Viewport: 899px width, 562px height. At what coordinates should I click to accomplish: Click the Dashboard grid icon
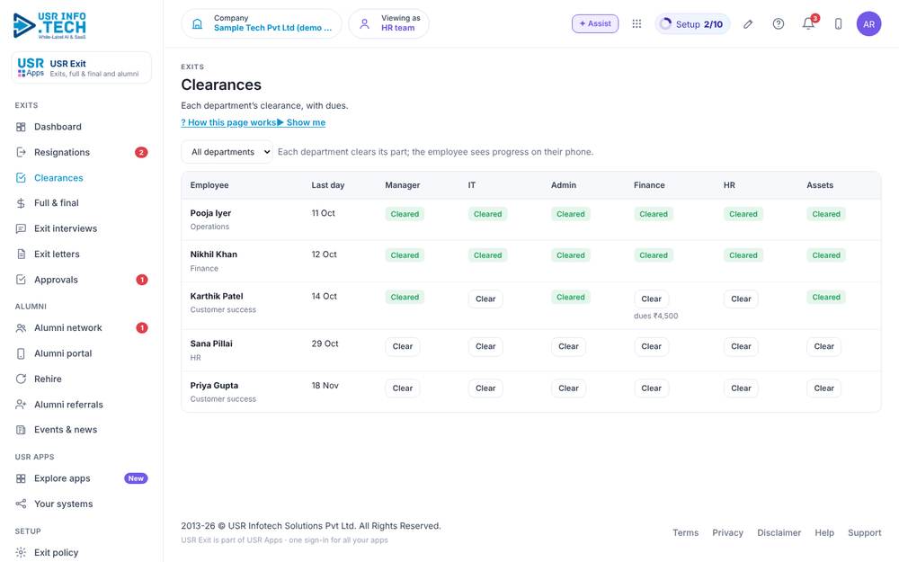pos(21,127)
